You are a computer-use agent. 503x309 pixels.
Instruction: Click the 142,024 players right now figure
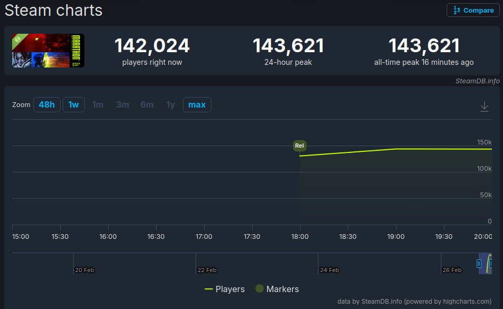(x=152, y=45)
